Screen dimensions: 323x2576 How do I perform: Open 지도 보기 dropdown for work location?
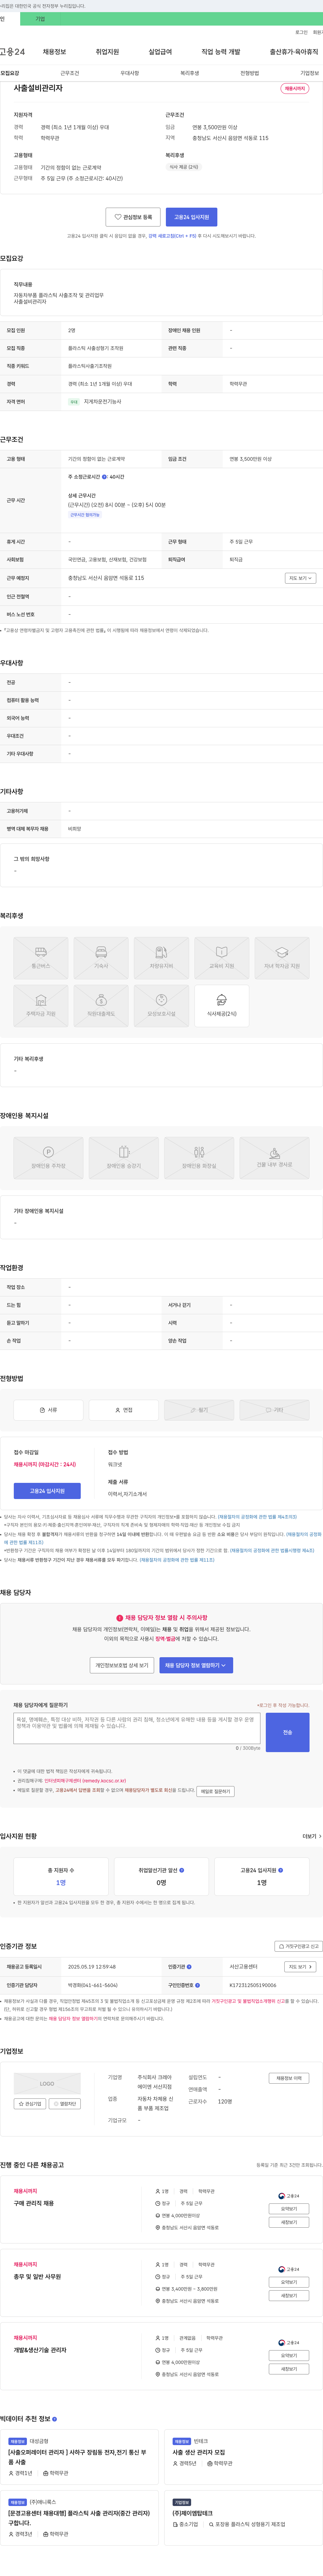tap(300, 578)
